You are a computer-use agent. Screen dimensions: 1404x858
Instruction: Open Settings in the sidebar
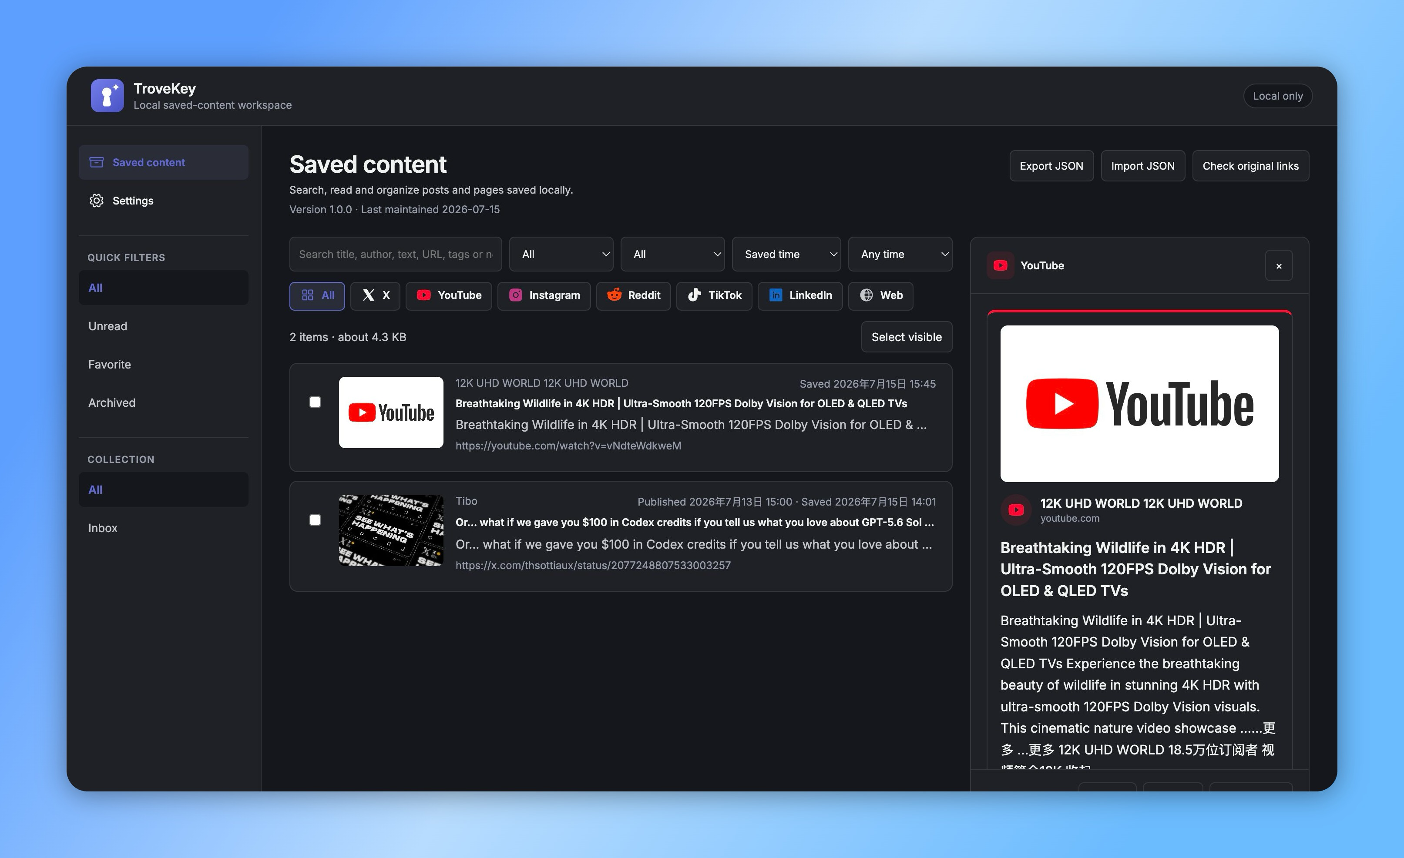(164, 201)
